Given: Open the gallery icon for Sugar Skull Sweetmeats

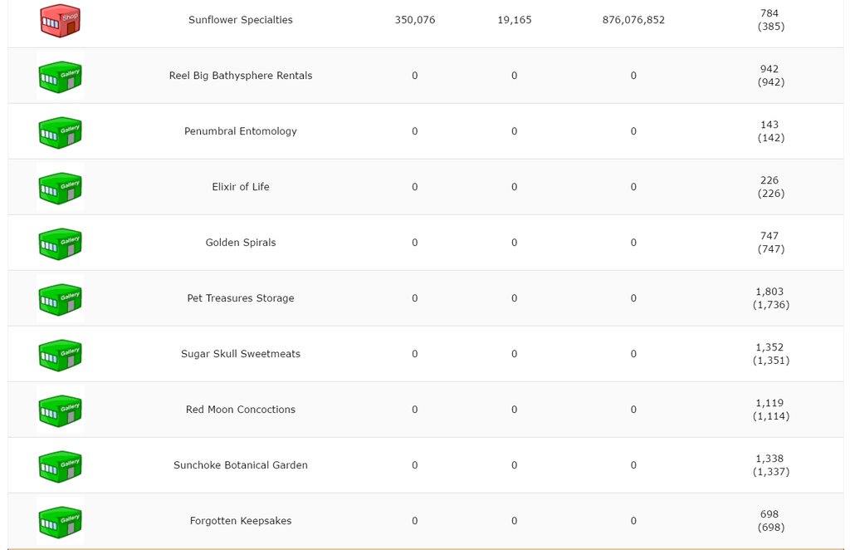Looking at the screenshot, I should click(x=60, y=355).
